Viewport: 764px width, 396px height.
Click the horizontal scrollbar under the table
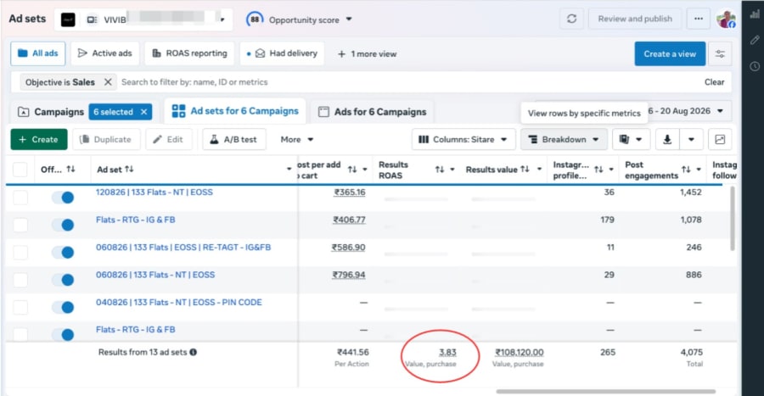(x=605, y=391)
